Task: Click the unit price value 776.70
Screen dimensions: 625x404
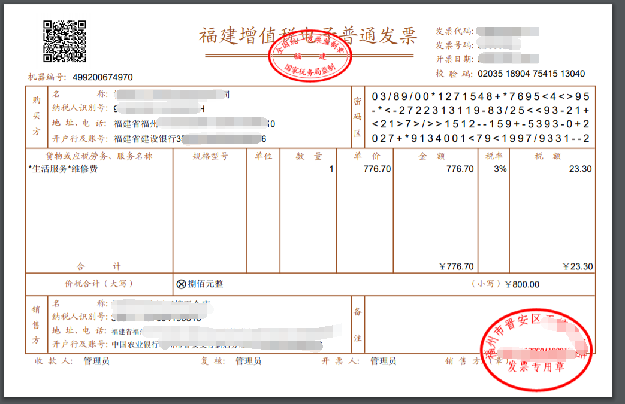Action: click(x=377, y=169)
